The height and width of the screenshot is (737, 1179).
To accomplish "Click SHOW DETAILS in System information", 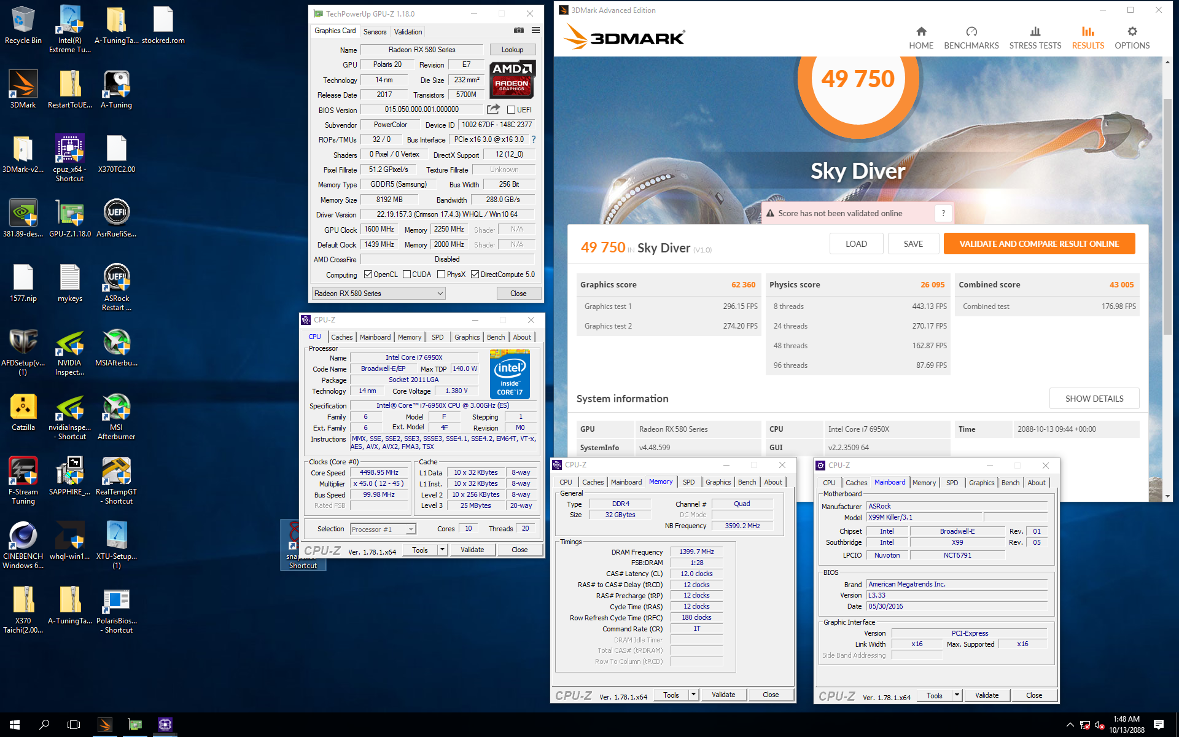I will (x=1094, y=399).
